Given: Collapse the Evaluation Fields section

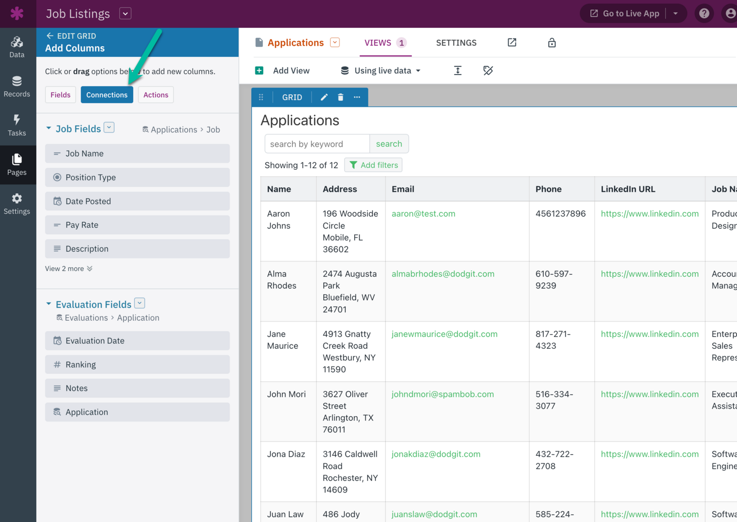Looking at the screenshot, I should point(49,304).
